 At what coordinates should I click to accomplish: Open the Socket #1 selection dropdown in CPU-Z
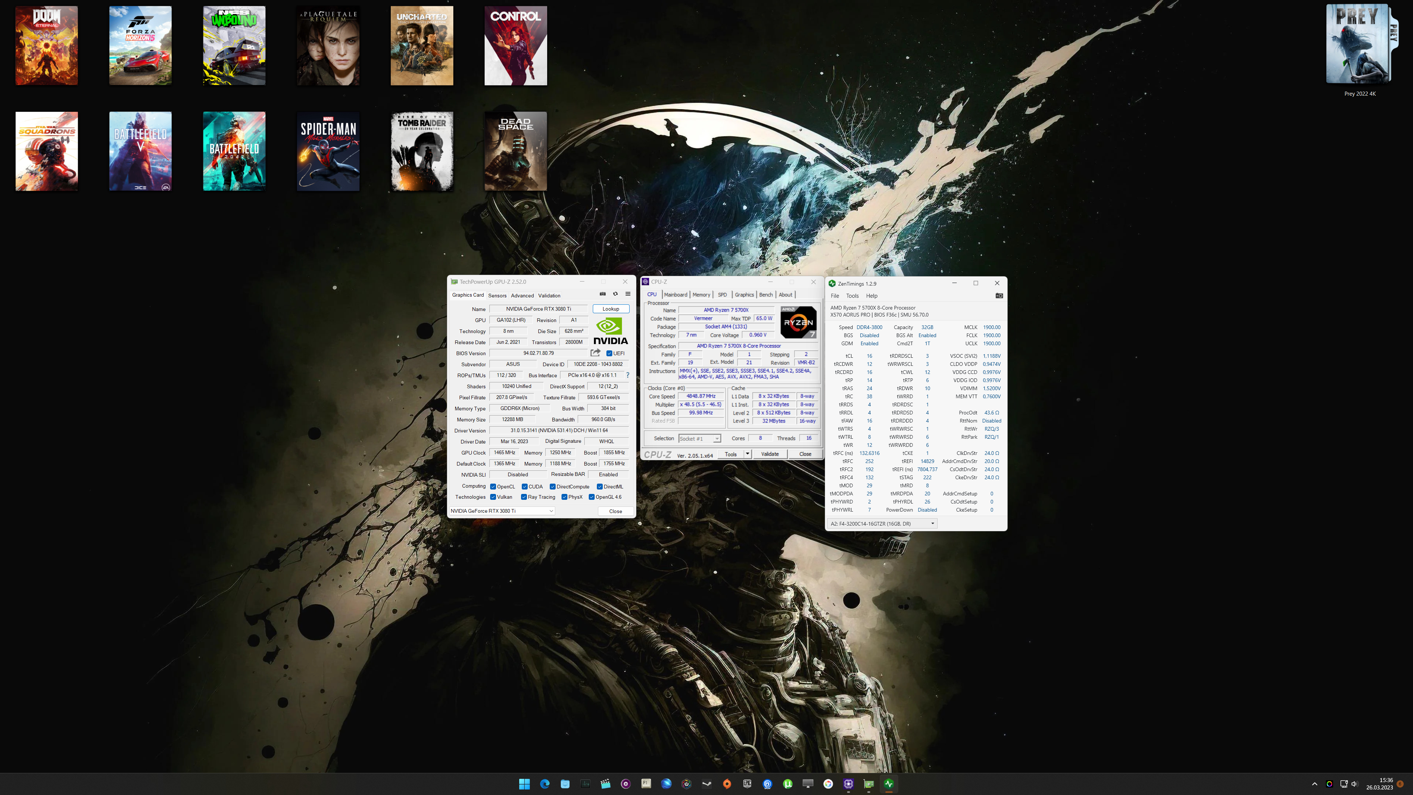[700, 438]
